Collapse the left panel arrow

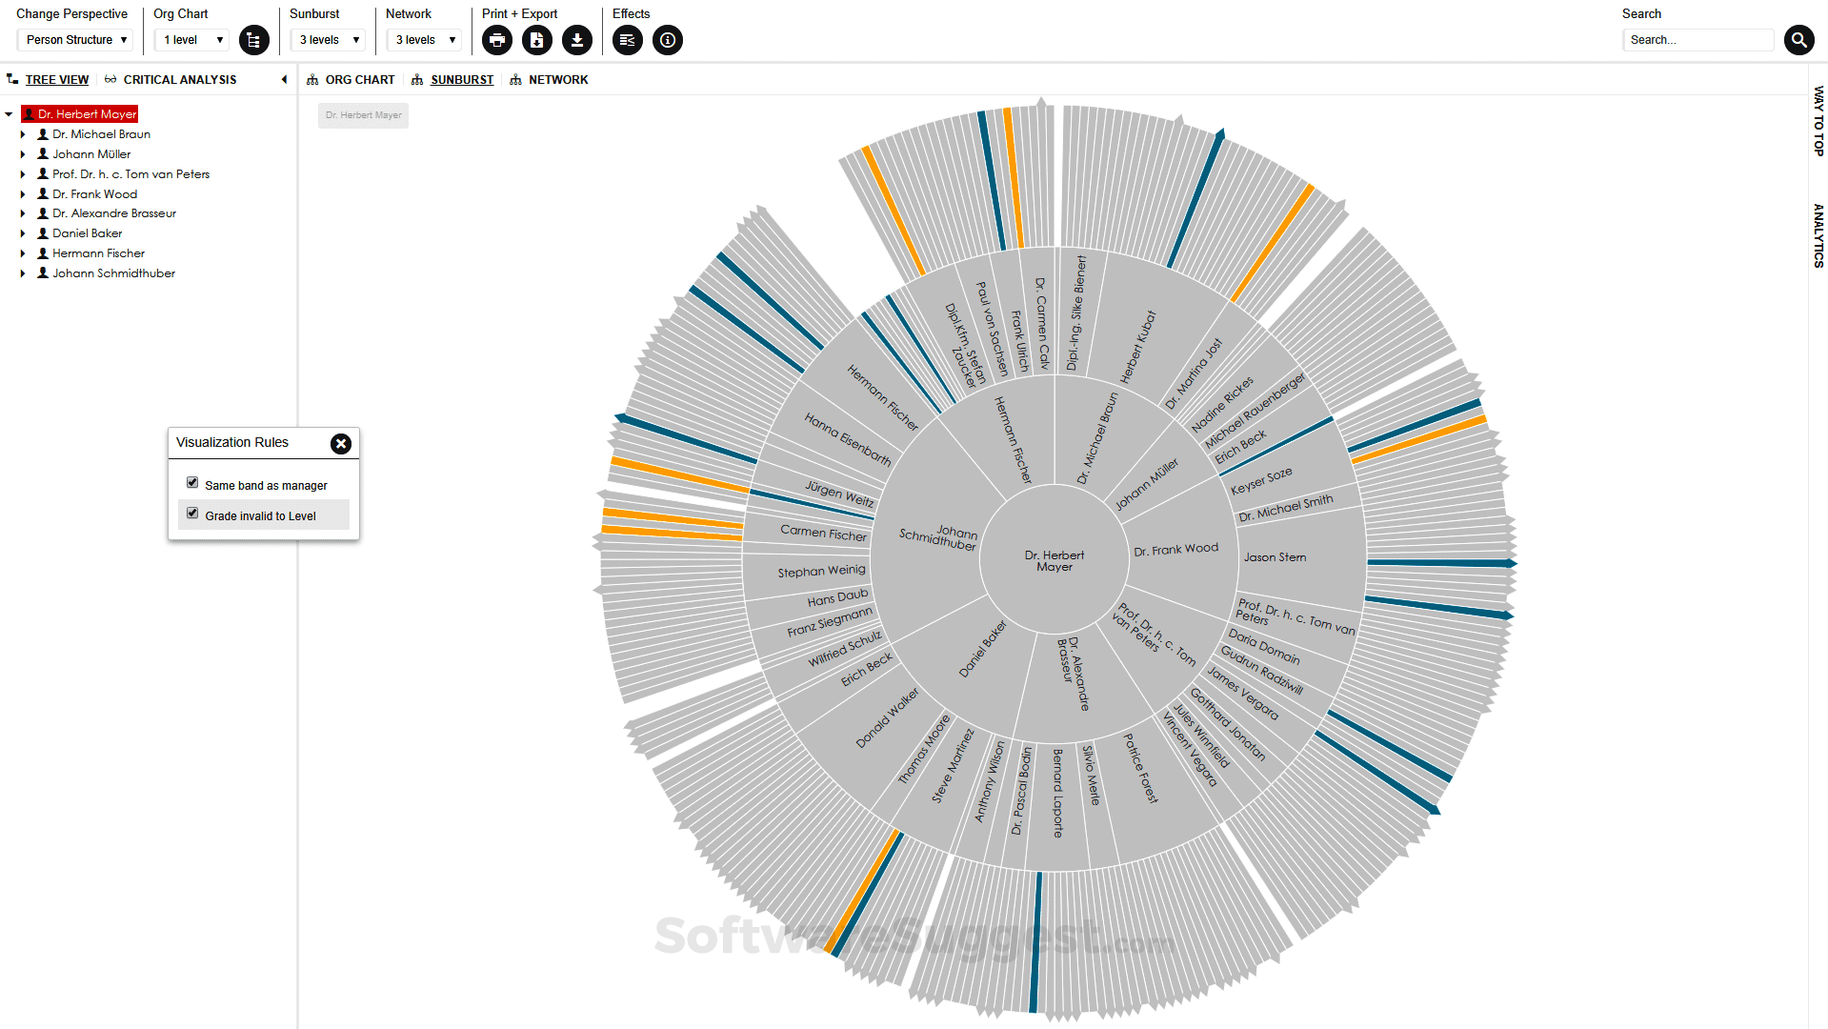[284, 80]
